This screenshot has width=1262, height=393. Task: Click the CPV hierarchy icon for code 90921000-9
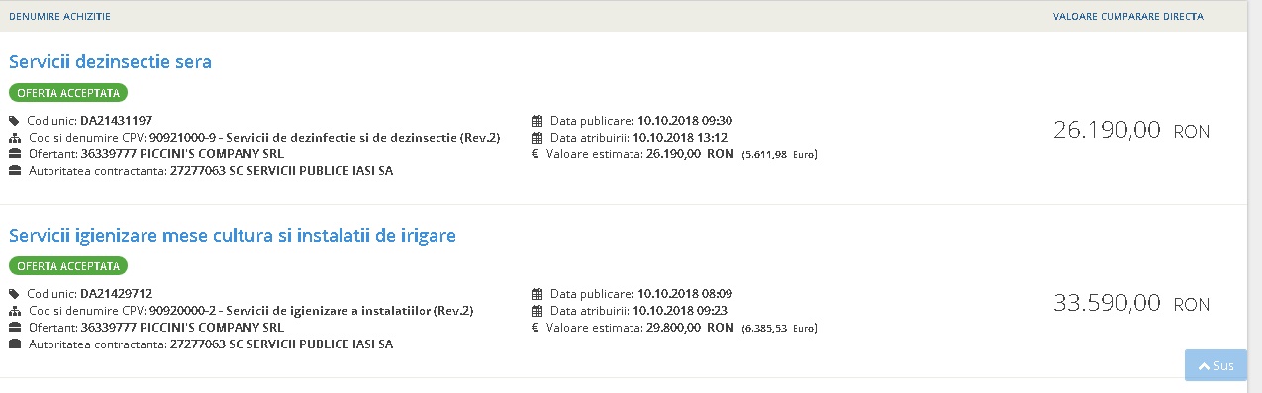[x=15, y=138]
